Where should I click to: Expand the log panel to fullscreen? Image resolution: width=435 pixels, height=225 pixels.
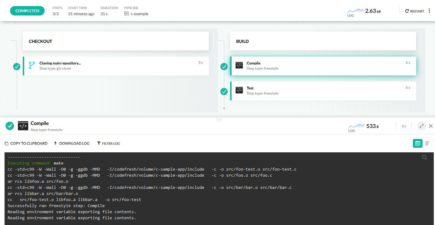(x=421, y=126)
